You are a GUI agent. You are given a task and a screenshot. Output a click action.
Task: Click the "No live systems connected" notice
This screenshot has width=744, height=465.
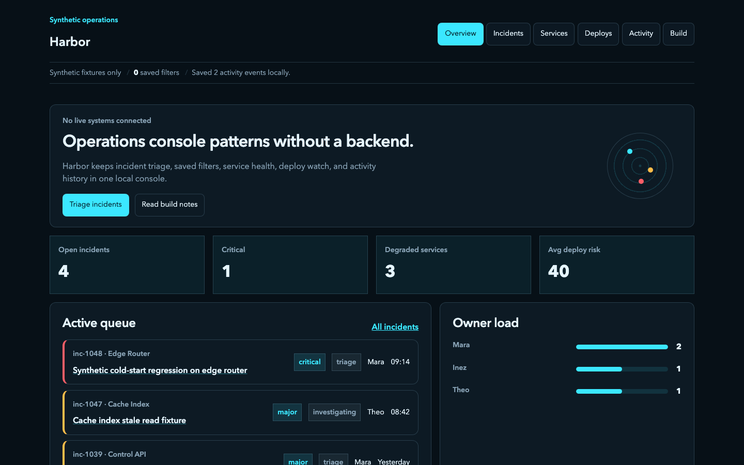tap(107, 121)
